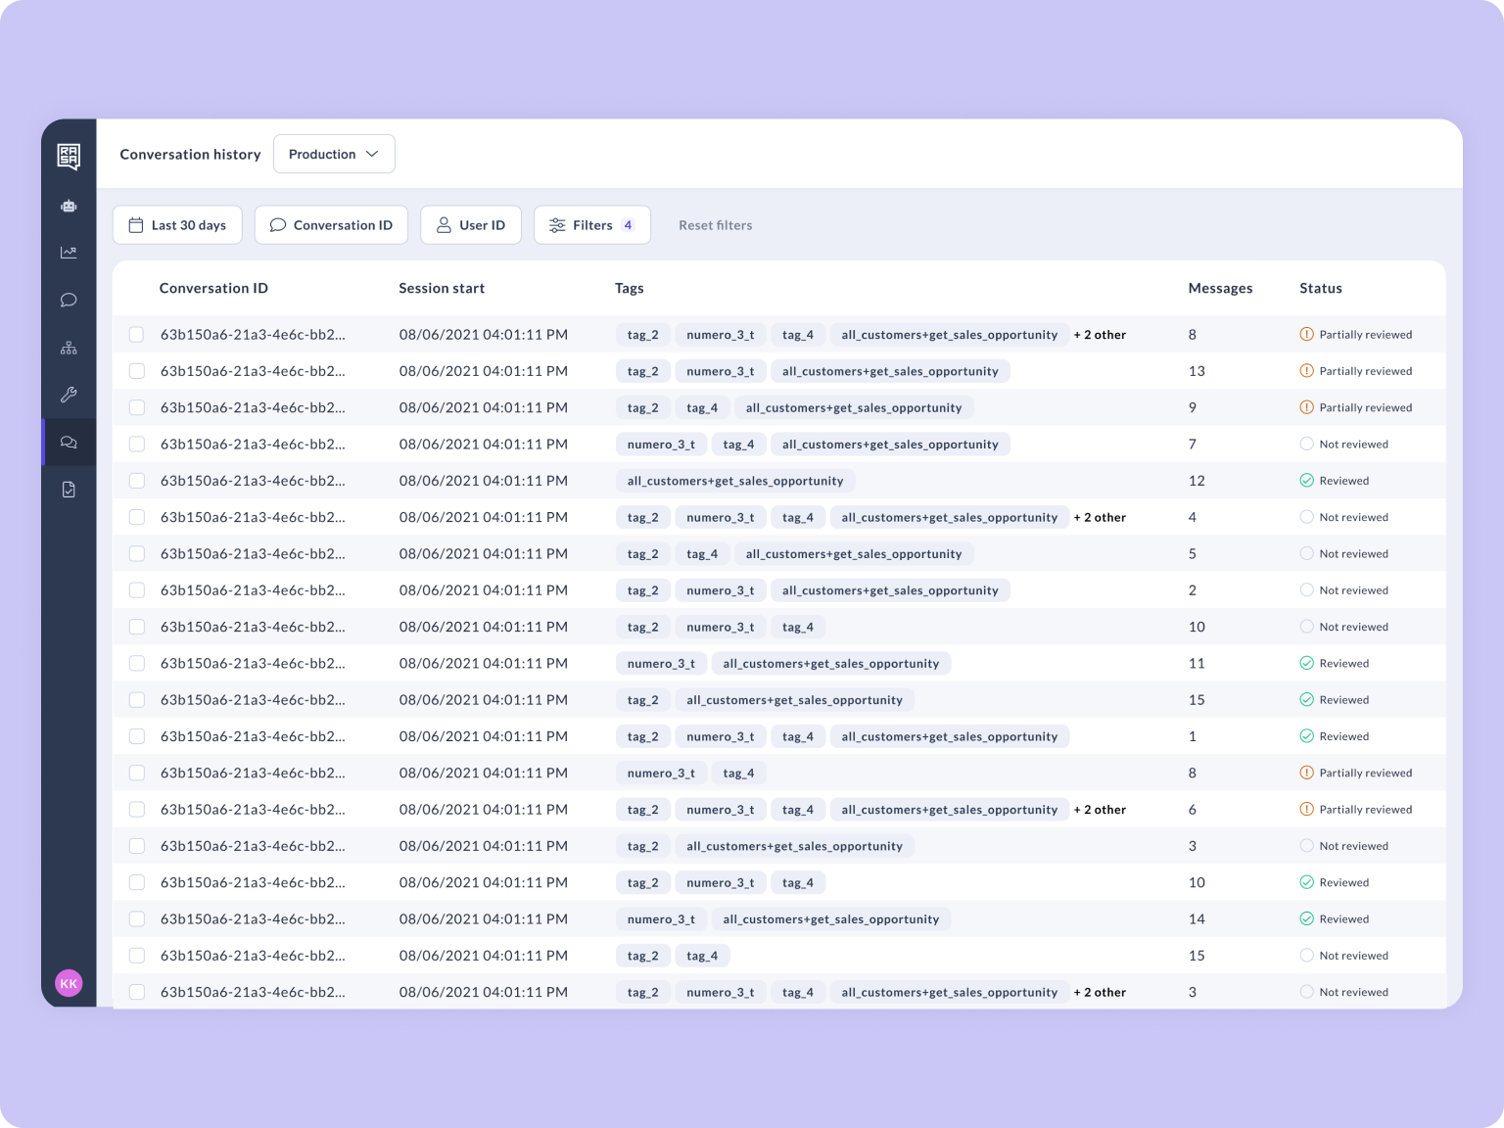Expand "+ 2 other" tags in 6-message row
Screen dimensions: 1504x1128
(x=1100, y=810)
